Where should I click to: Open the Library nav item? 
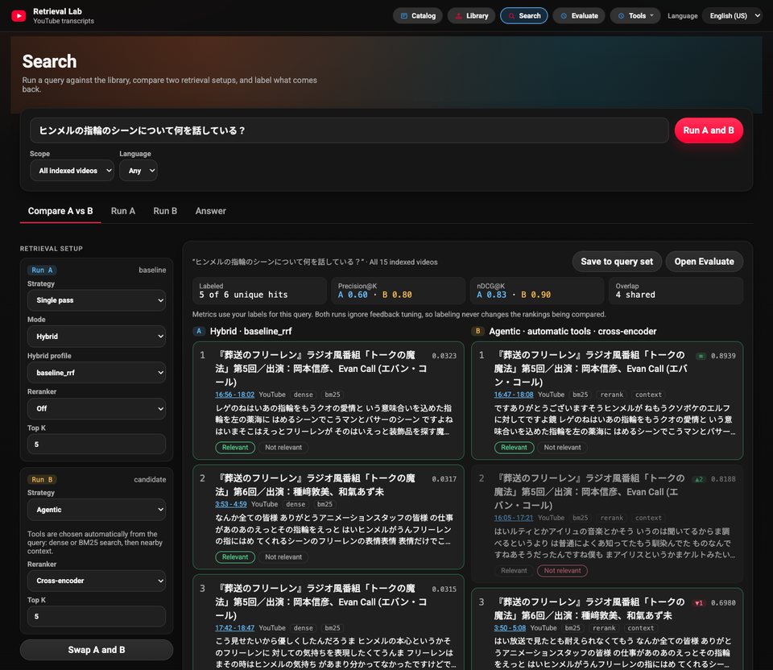pos(471,16)
